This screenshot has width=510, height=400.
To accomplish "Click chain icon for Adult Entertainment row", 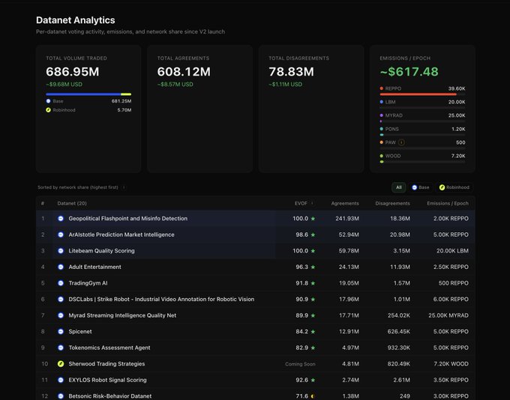I will tap(61, 267).
